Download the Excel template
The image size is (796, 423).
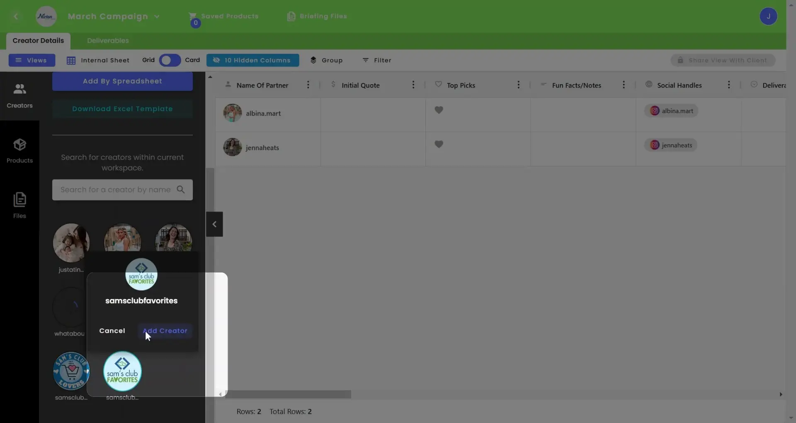122,109
